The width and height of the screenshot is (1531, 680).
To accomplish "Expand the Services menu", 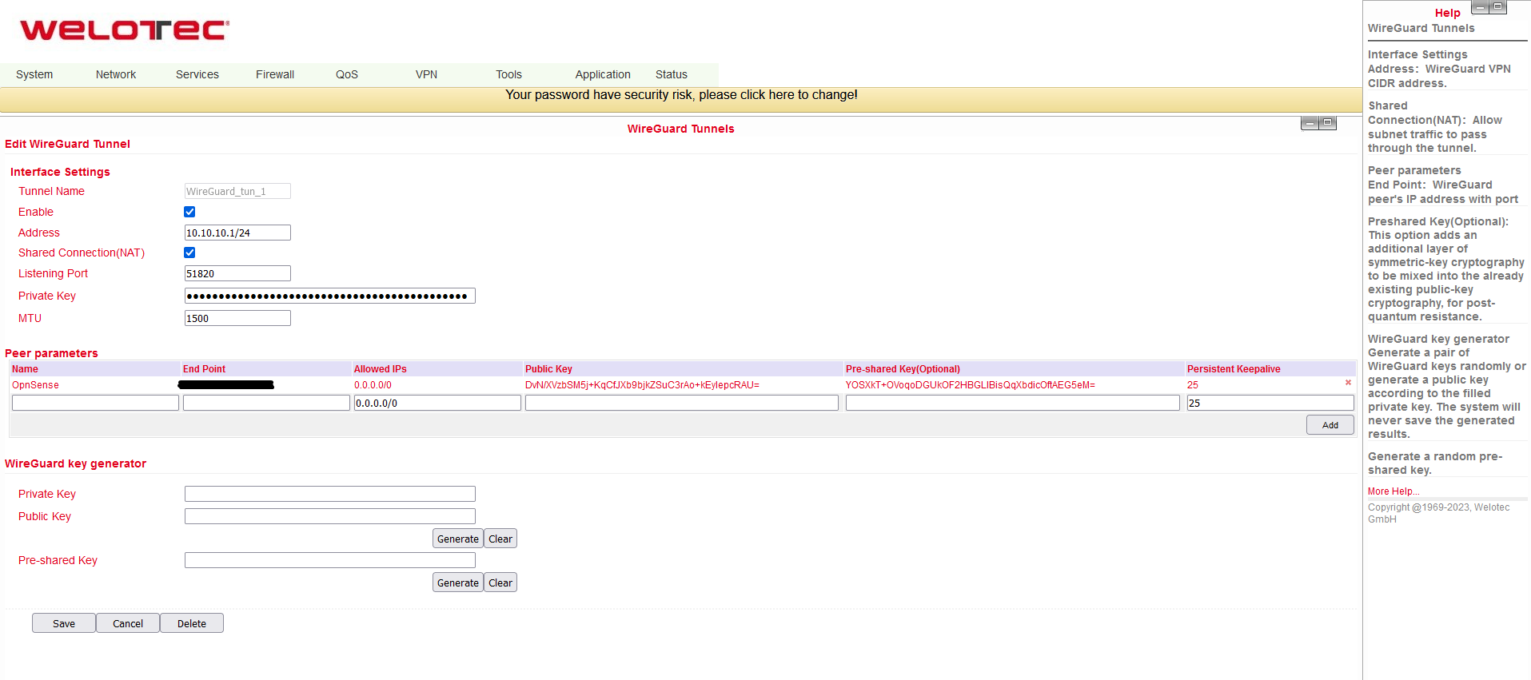I will [197, 74].
